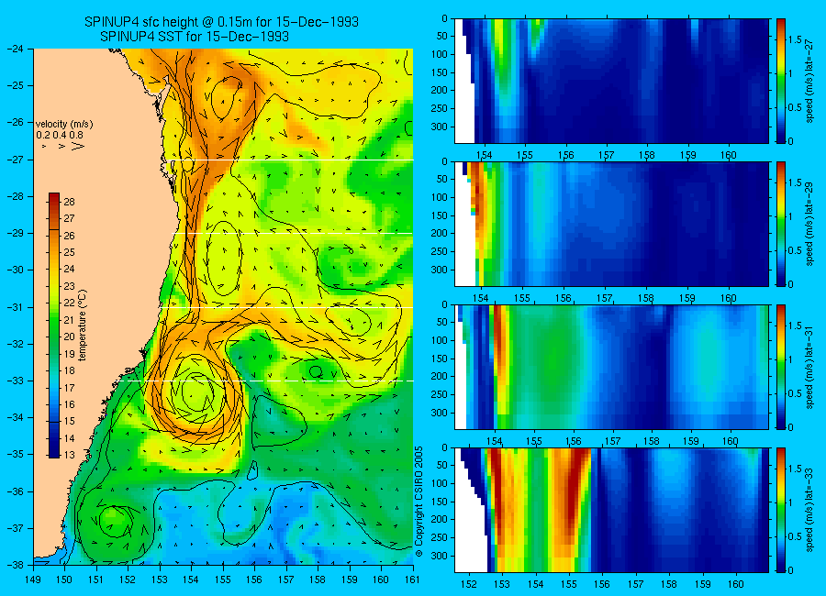Click "160" on the lat=-27 panel's longitude axis
Screen dimensions: 826x596
coord(729,155)
